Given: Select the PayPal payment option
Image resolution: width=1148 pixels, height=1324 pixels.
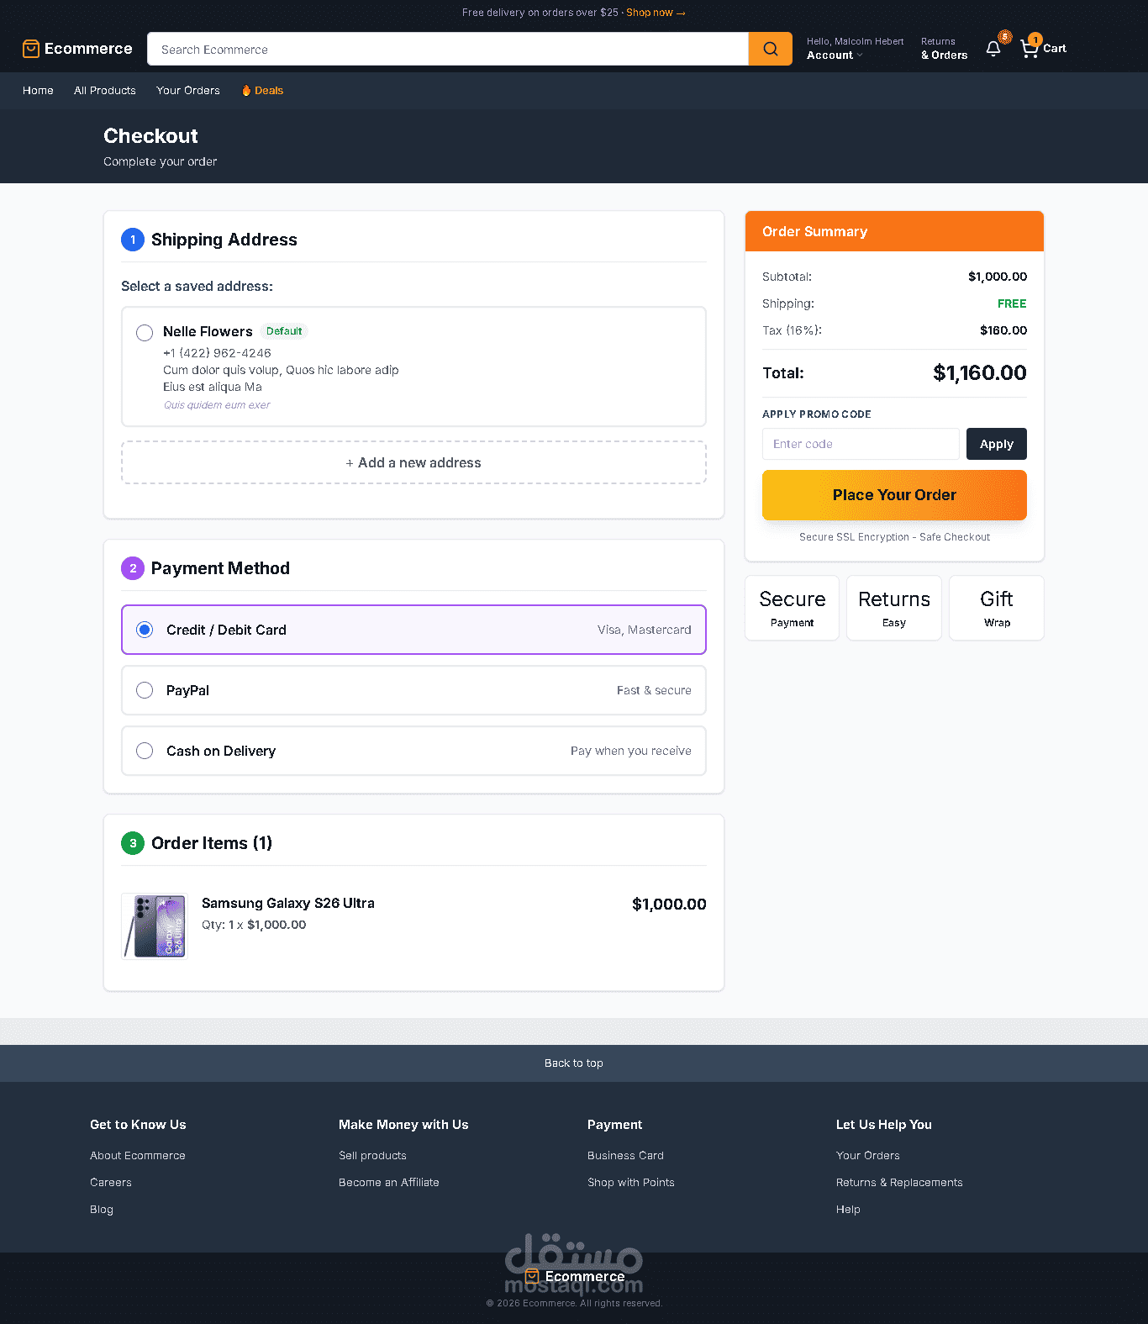Looking at the screenshot, I should [413, 690].
